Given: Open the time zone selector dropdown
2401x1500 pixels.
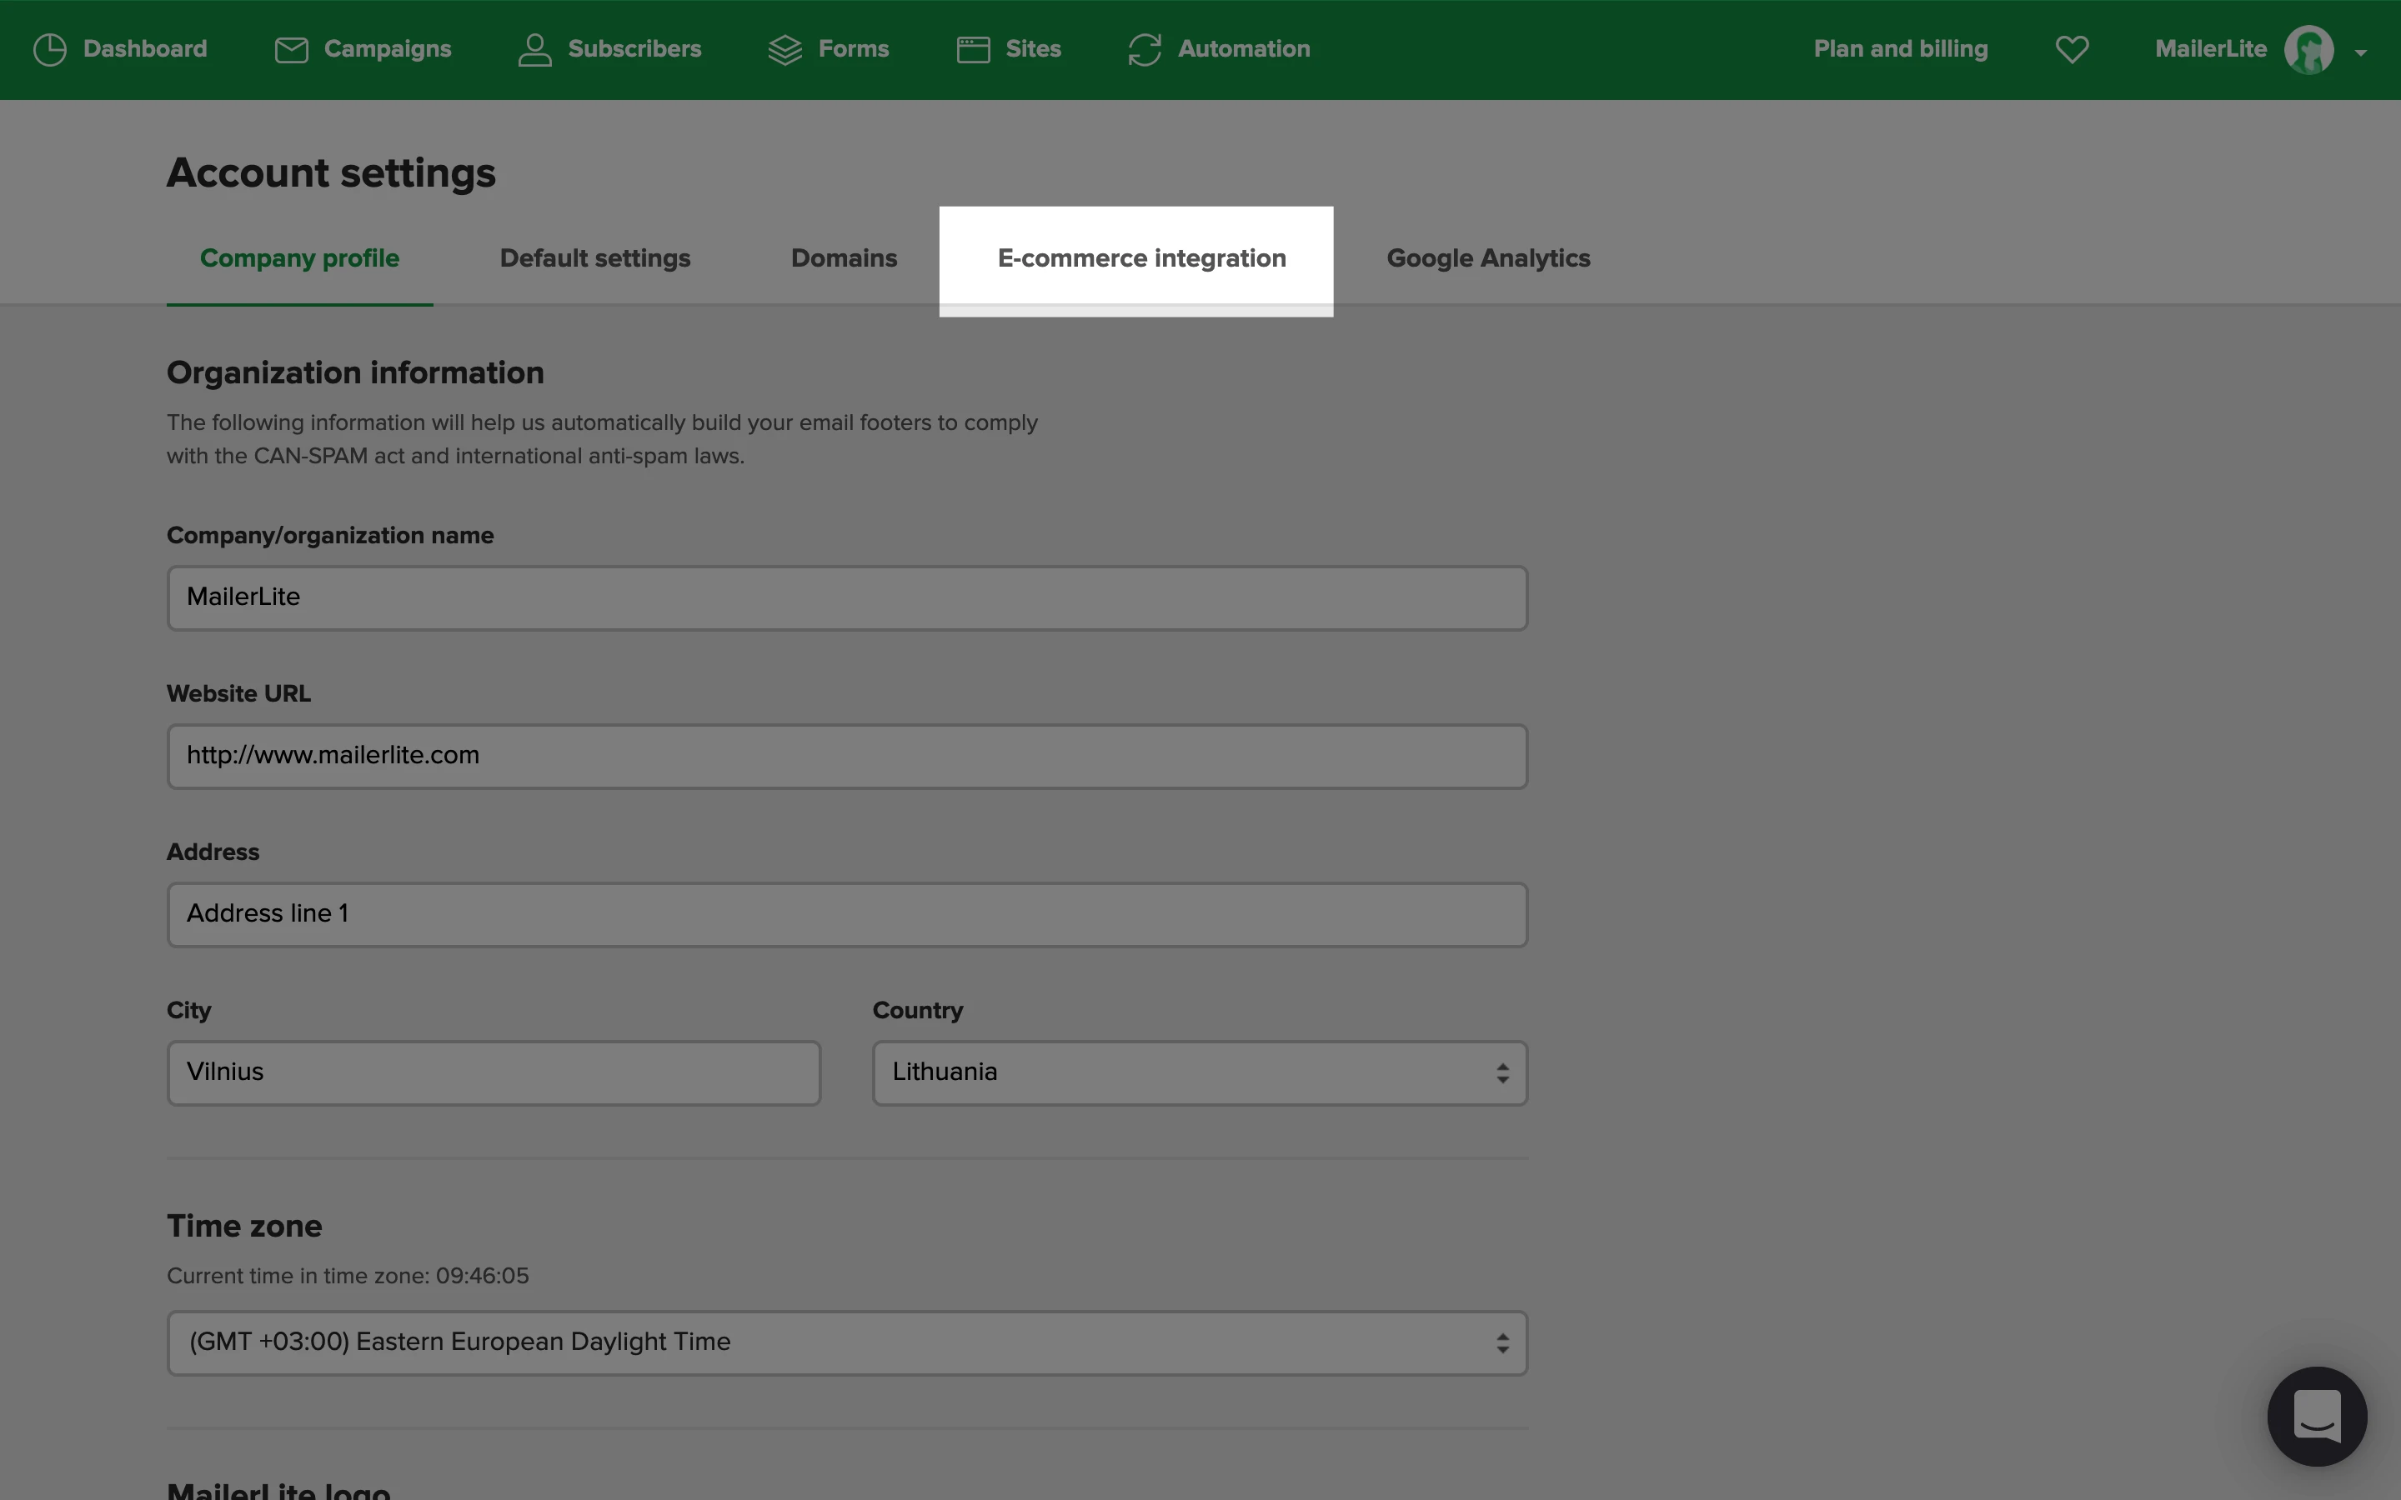Looking at the screenshot, I should tap(846, 1342).
